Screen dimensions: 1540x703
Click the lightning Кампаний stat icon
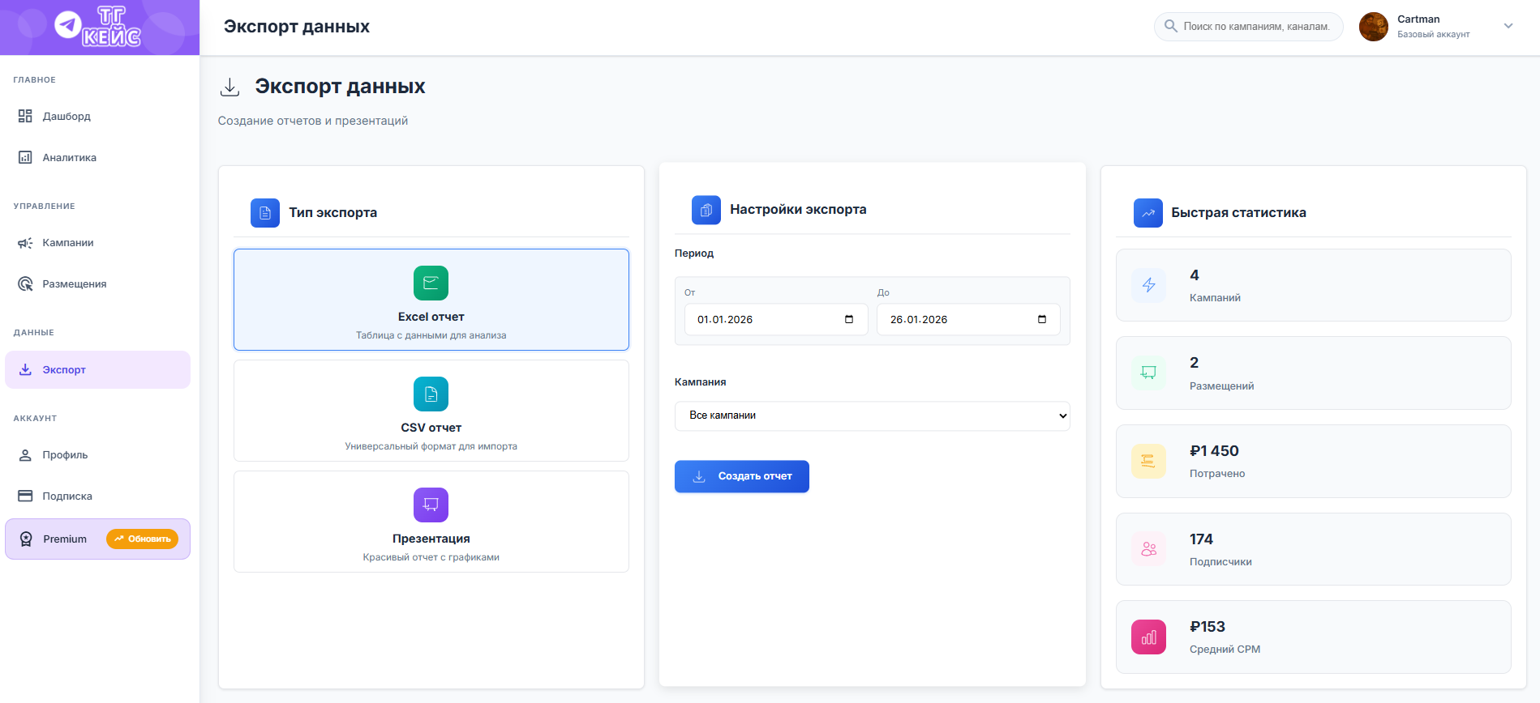tap(1148, 285)
